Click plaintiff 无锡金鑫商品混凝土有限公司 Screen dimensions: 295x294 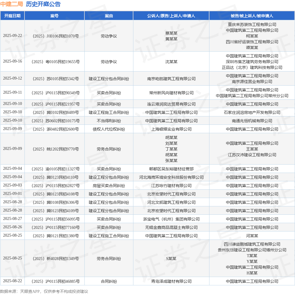click(171, 227)
